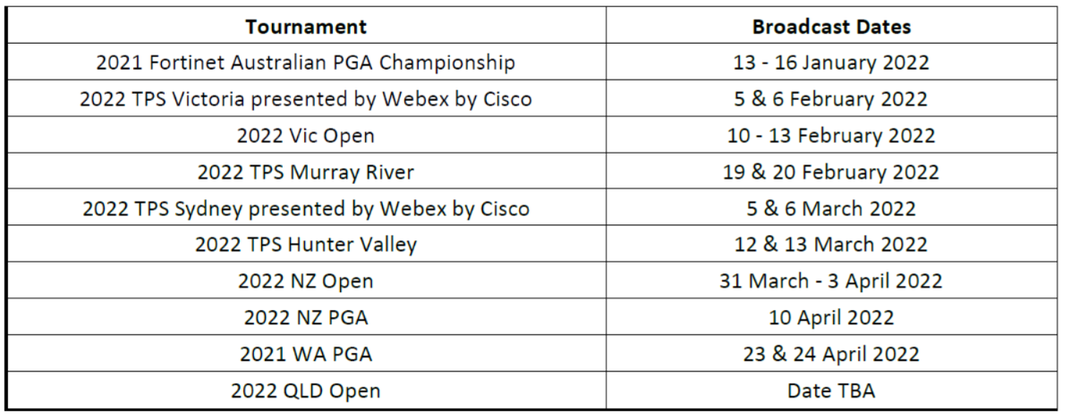Select the Date TBA cell
This screenshot has height=418, width=1070.
(831, 390)
